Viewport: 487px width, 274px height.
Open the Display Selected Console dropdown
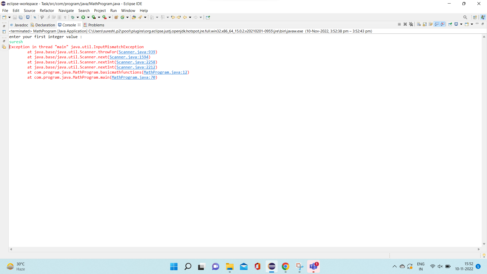(461, 24)
